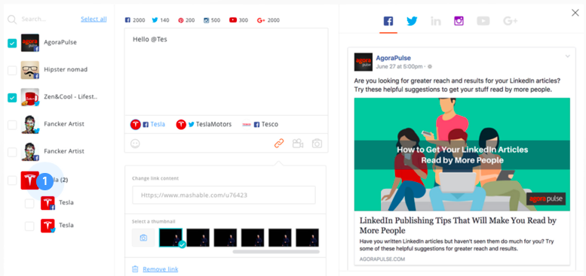Switch to the Instagram preview tab

pos(459,21)
